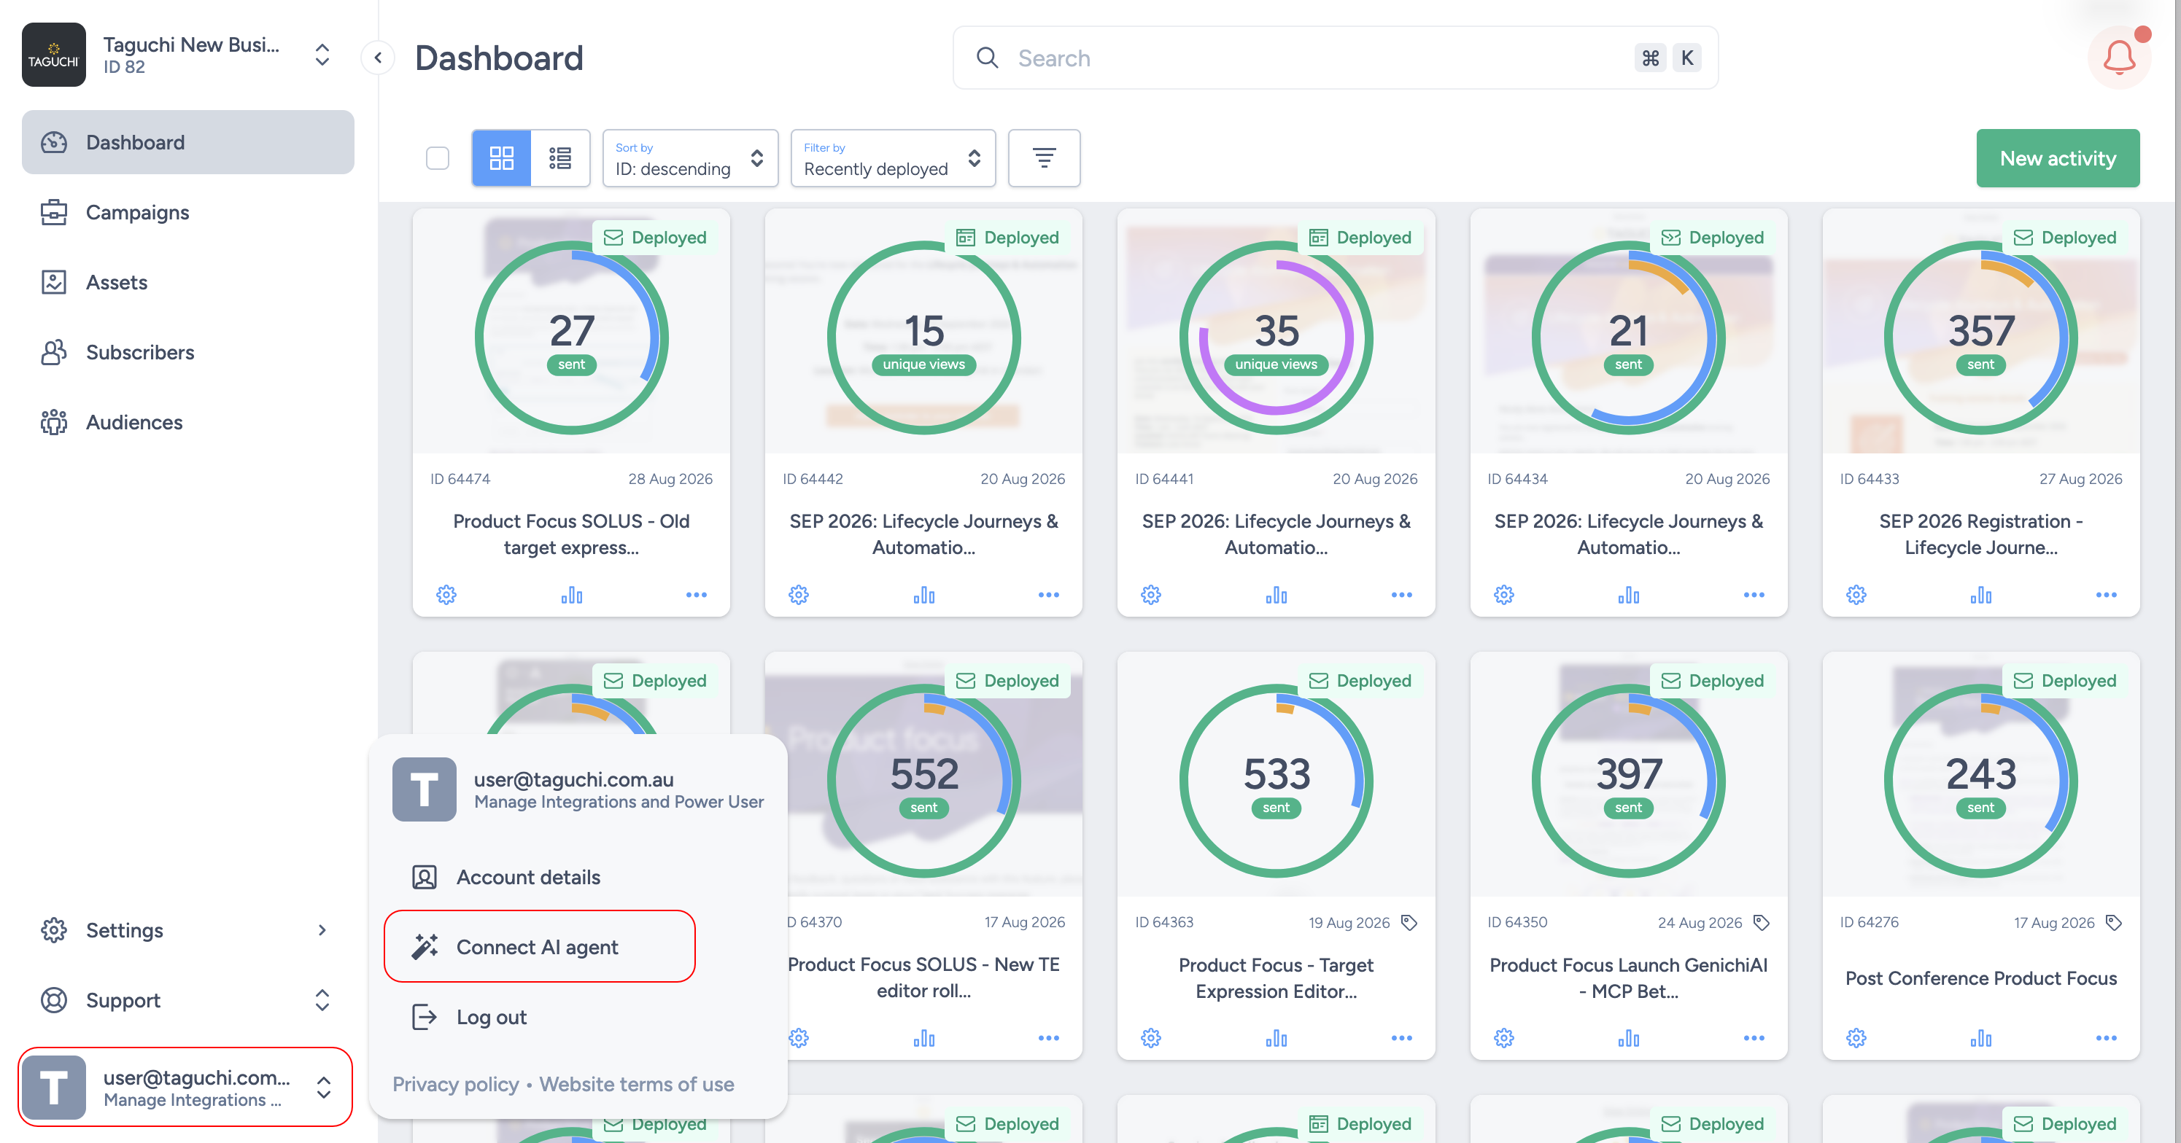Open Campaigns in the sidebar
This screenshot has height=1143, width=2181.
(187, 212)
